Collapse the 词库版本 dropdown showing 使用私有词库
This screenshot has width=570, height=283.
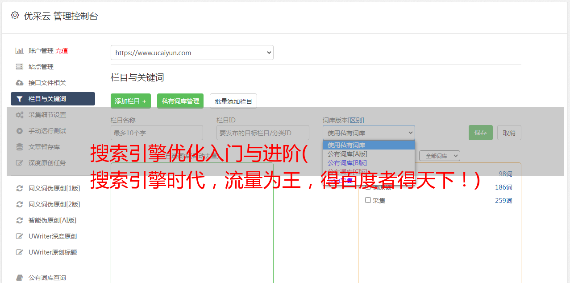[369, 133]
